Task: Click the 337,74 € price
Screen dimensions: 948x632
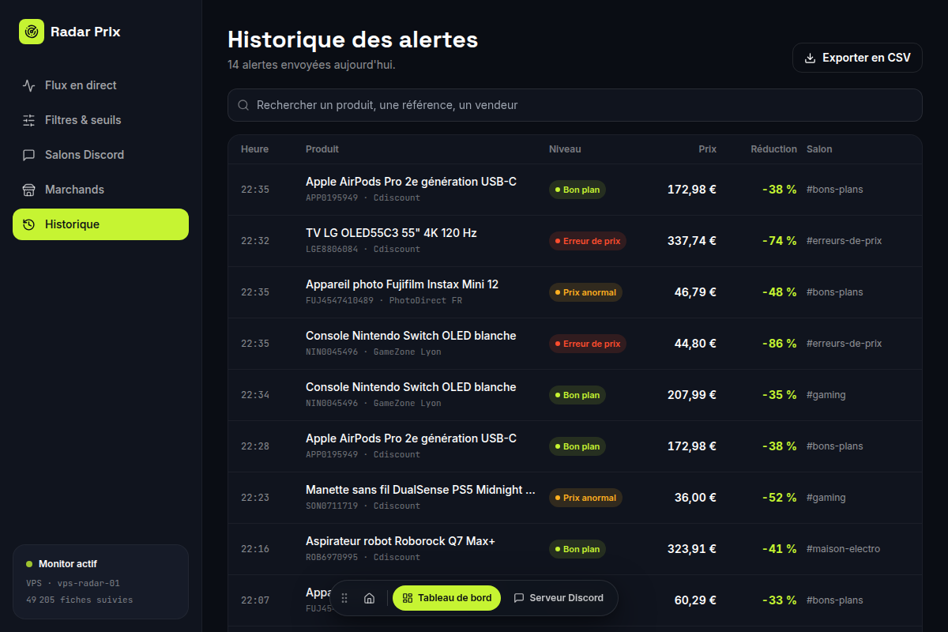Action: [692, 241]
